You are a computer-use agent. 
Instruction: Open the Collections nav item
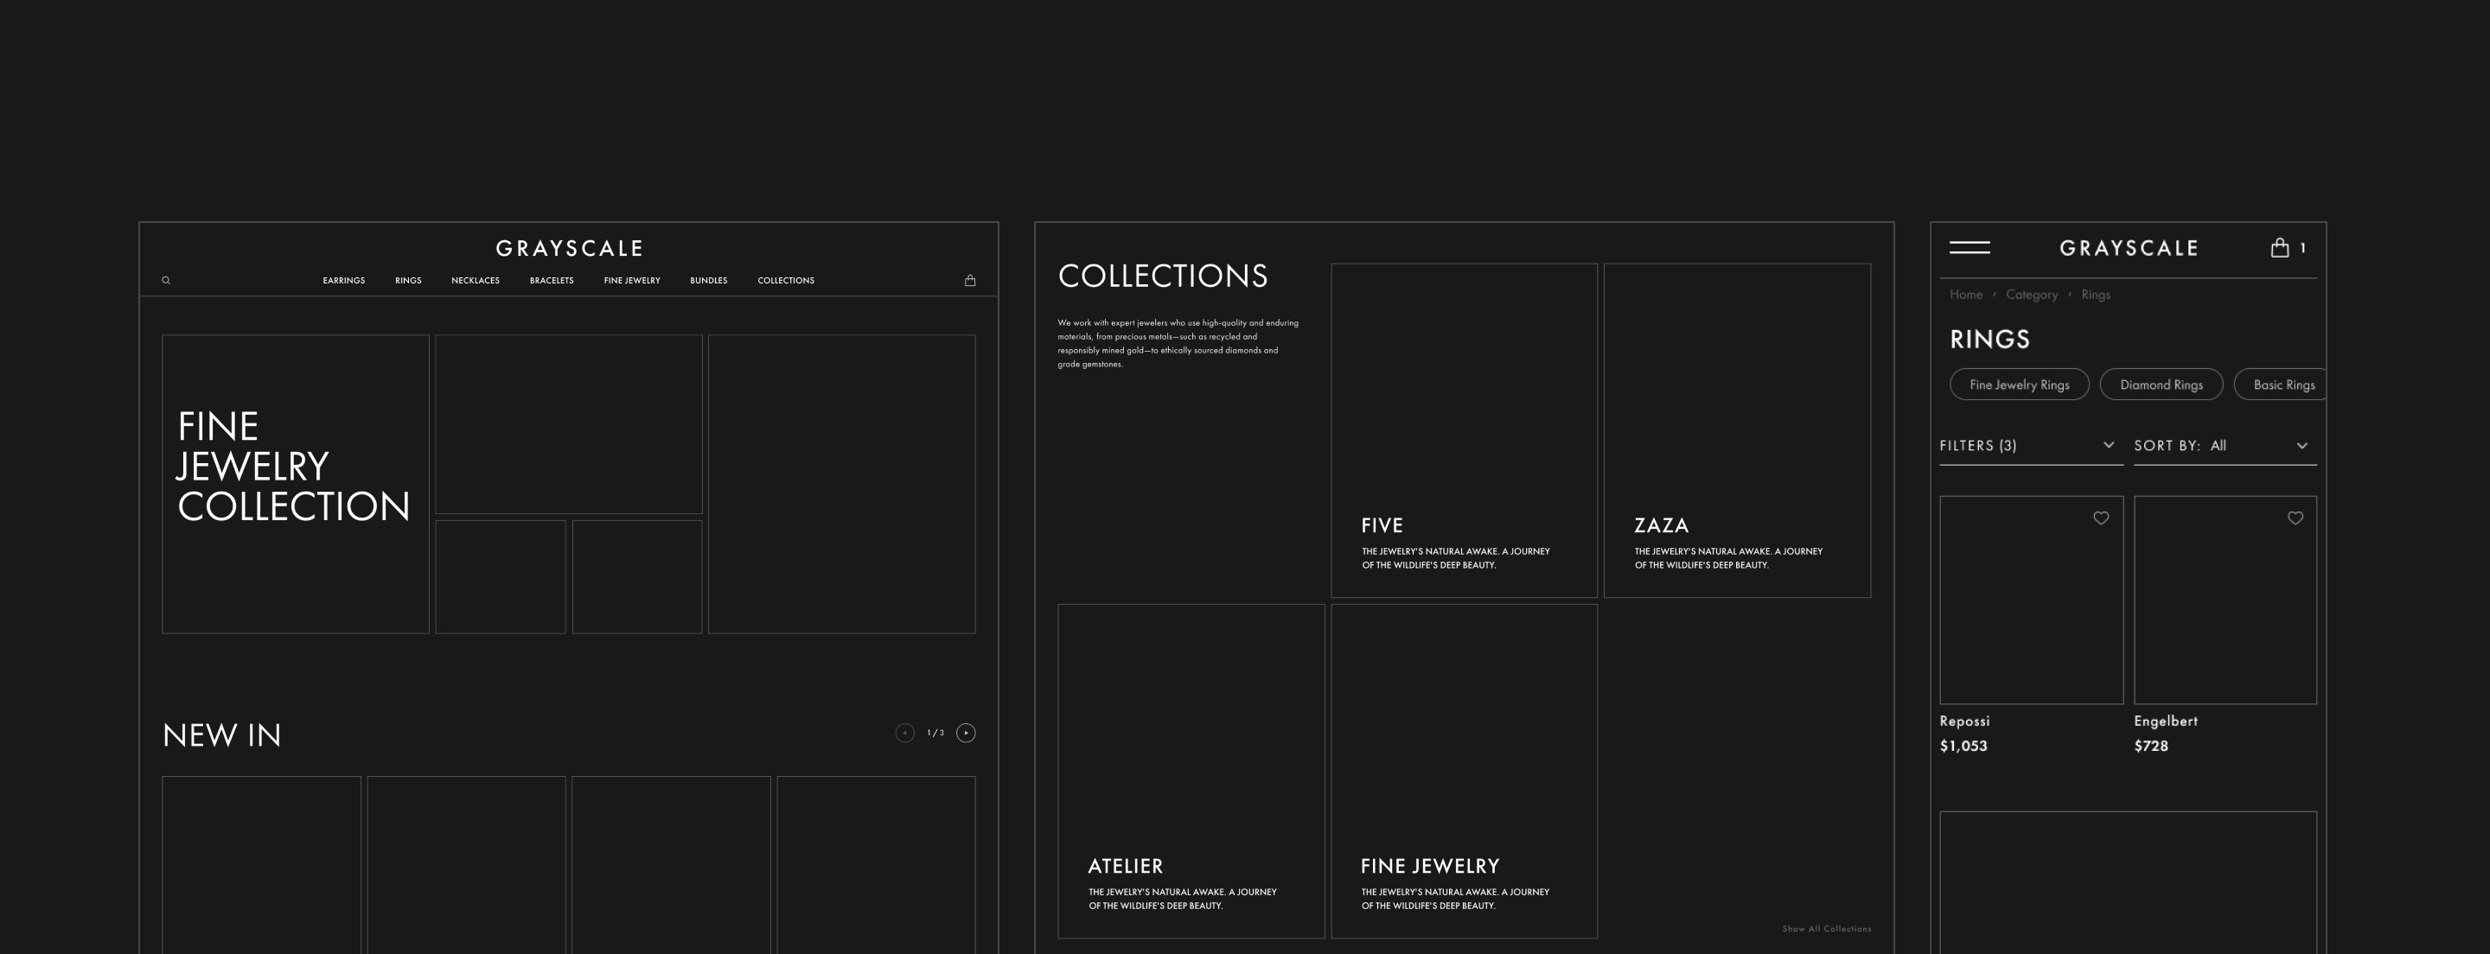click(x=785, y=280)
